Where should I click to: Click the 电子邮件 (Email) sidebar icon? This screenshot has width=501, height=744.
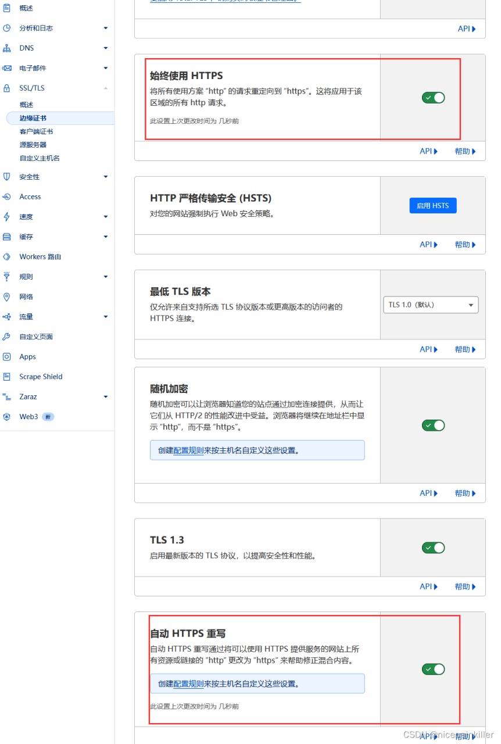[x=8, y=67]
